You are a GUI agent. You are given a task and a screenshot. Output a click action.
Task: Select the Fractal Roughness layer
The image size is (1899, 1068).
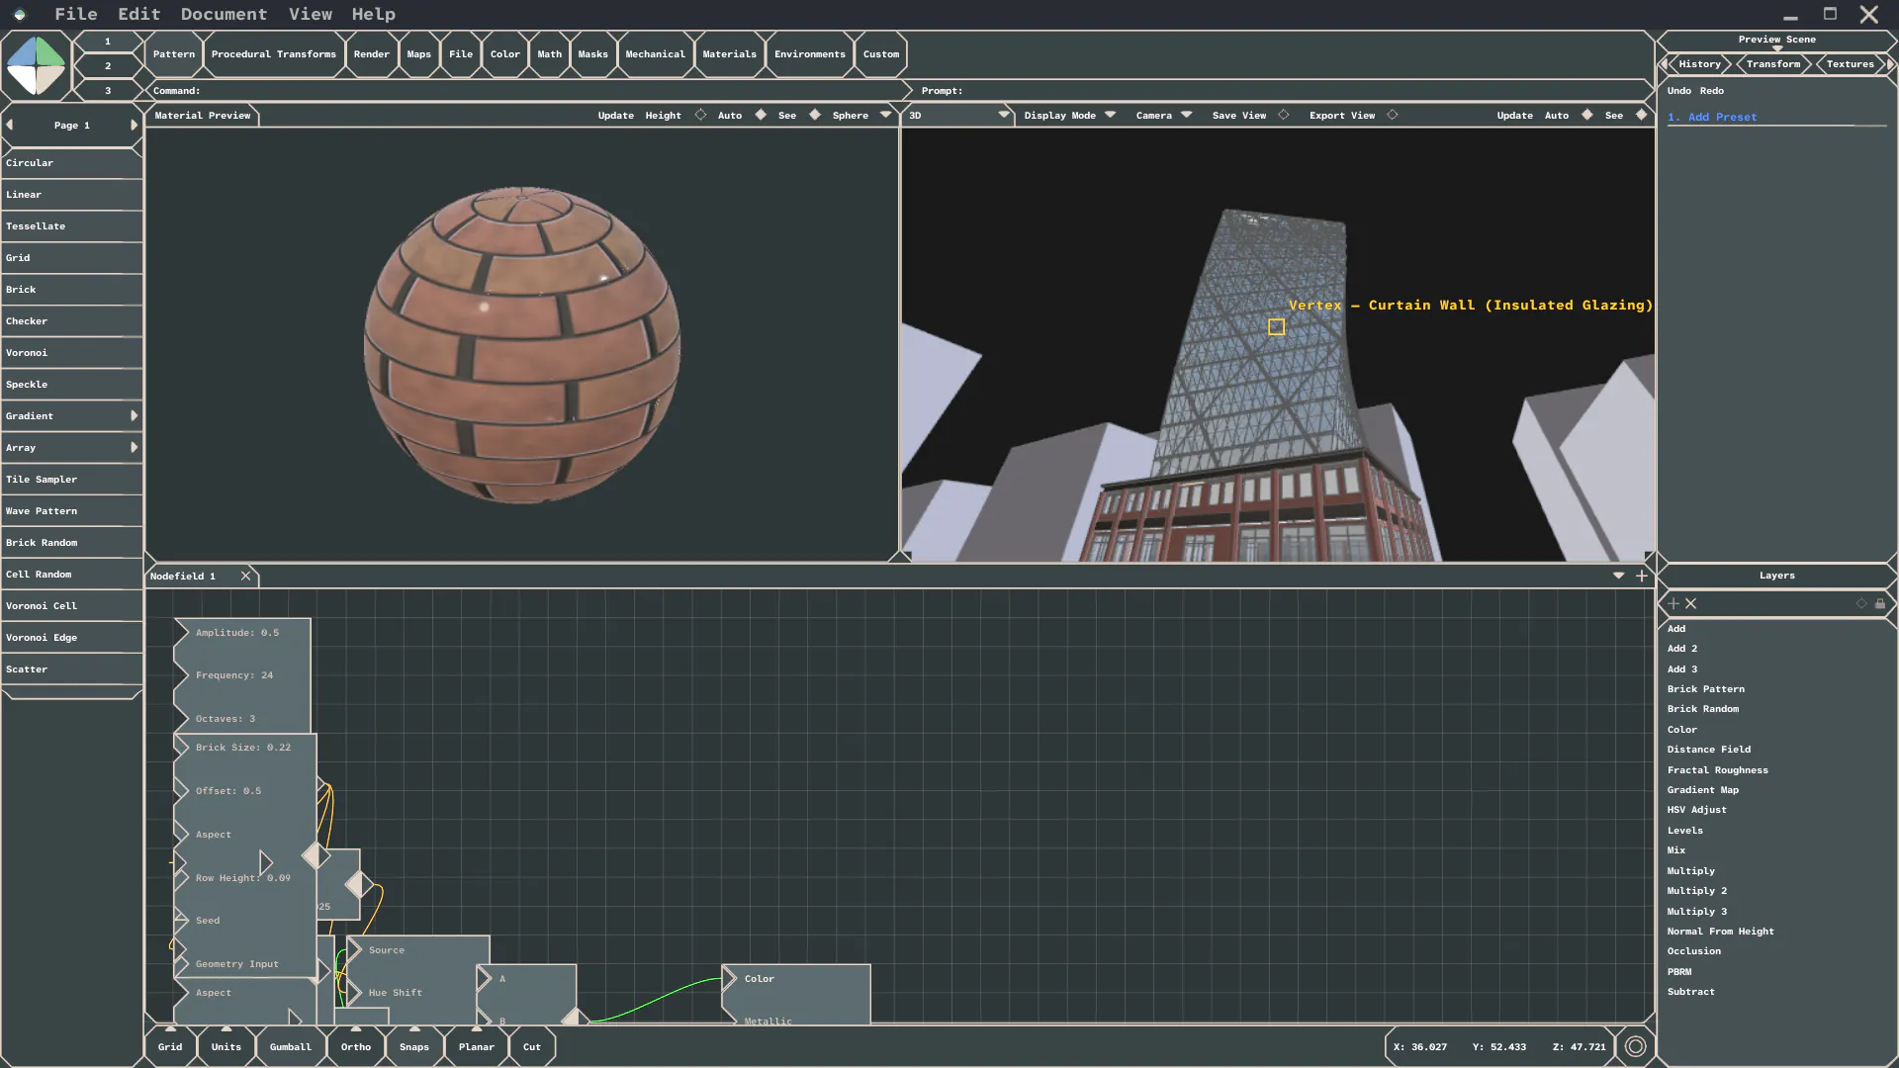[1718, 770]
